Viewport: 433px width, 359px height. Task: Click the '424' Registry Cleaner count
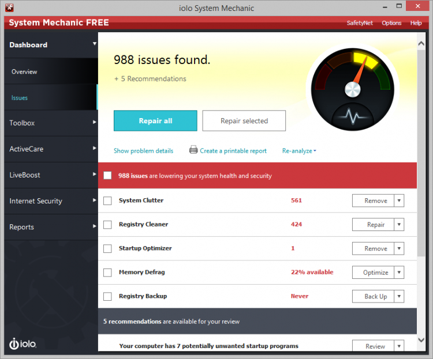(x=296, y=224)
